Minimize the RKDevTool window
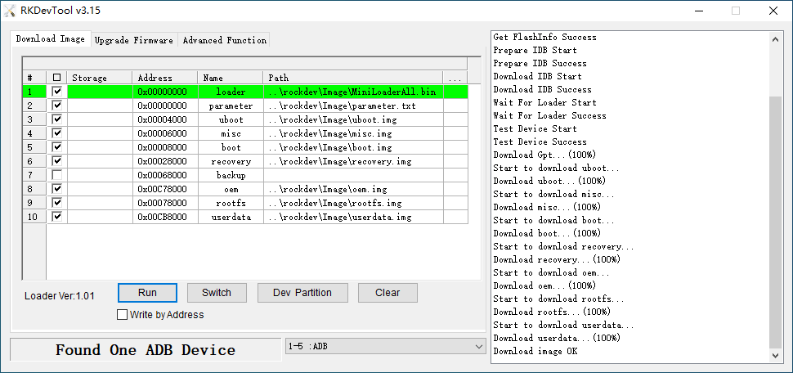This screenshot has width=793, height=373. [x=698, y=11]
